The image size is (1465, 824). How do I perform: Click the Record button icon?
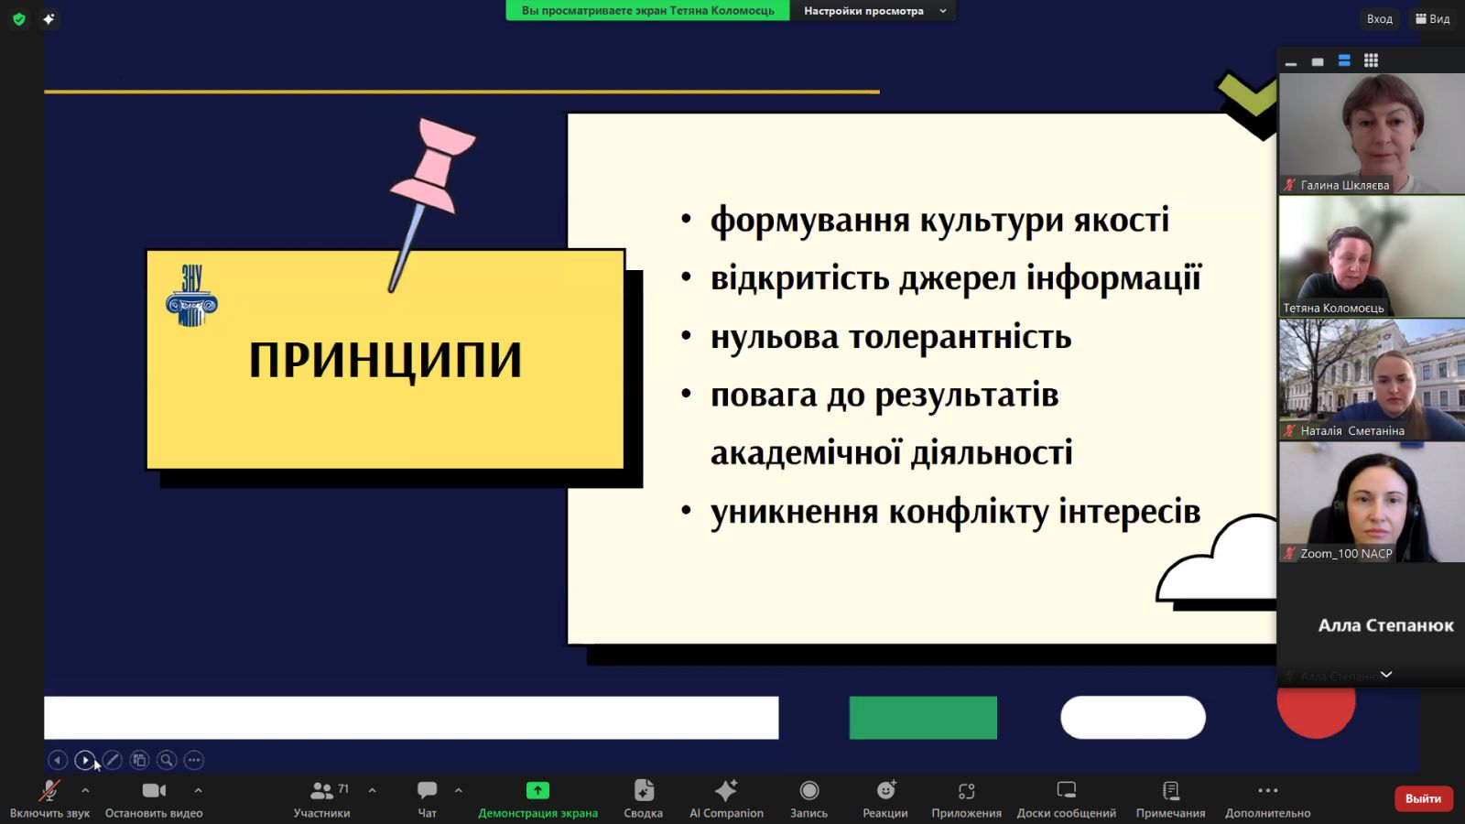coord(808,790)
